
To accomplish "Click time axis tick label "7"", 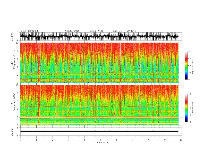I will tap(133, 140).
